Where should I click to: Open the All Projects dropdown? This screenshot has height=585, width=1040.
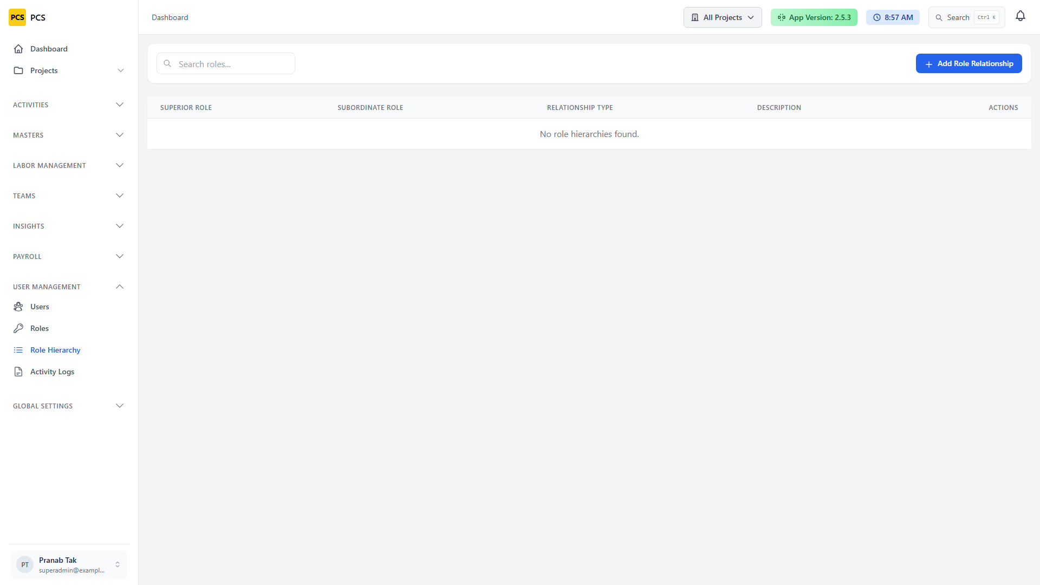(723, 17)
